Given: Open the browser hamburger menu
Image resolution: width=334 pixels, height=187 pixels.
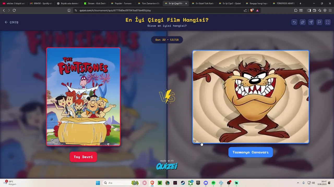Looking at the screenshot, I should [330, 10].
